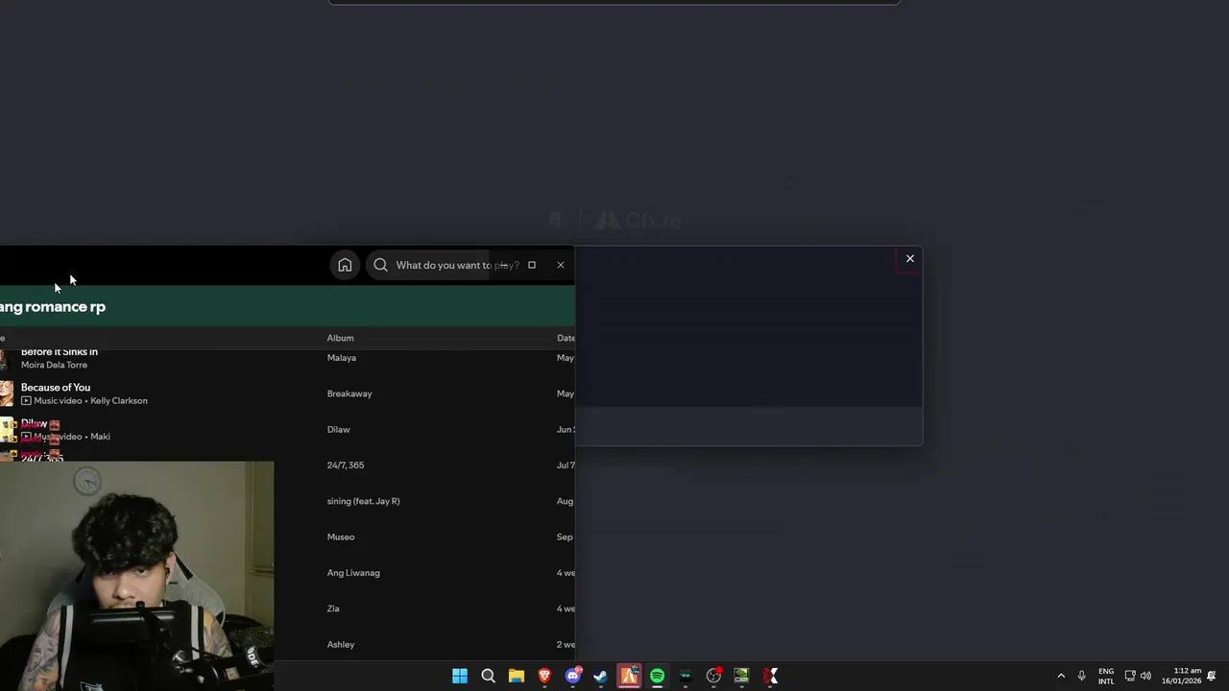Open the notifications bell icon
The image size is (1229, 691).
[1212, 677]
